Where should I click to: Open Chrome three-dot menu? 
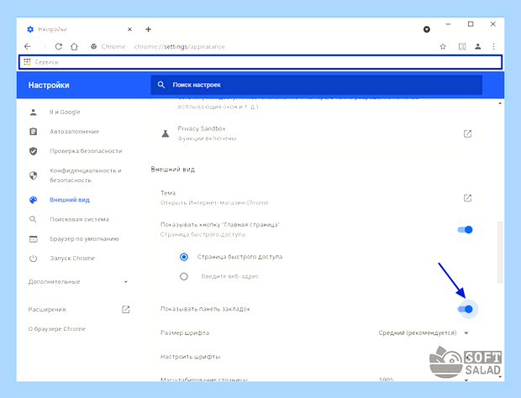coord(494,46)
